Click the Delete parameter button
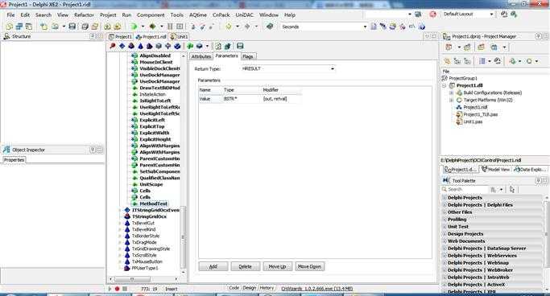Viewport: 550px width, 296px height. 245,266
